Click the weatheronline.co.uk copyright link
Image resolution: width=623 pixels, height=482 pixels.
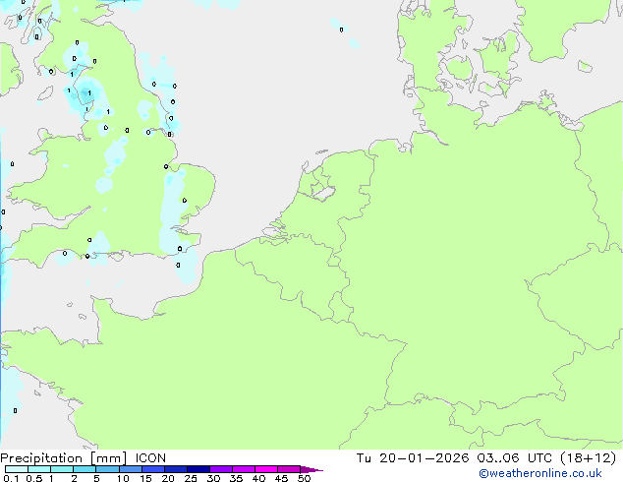(540, 473)
